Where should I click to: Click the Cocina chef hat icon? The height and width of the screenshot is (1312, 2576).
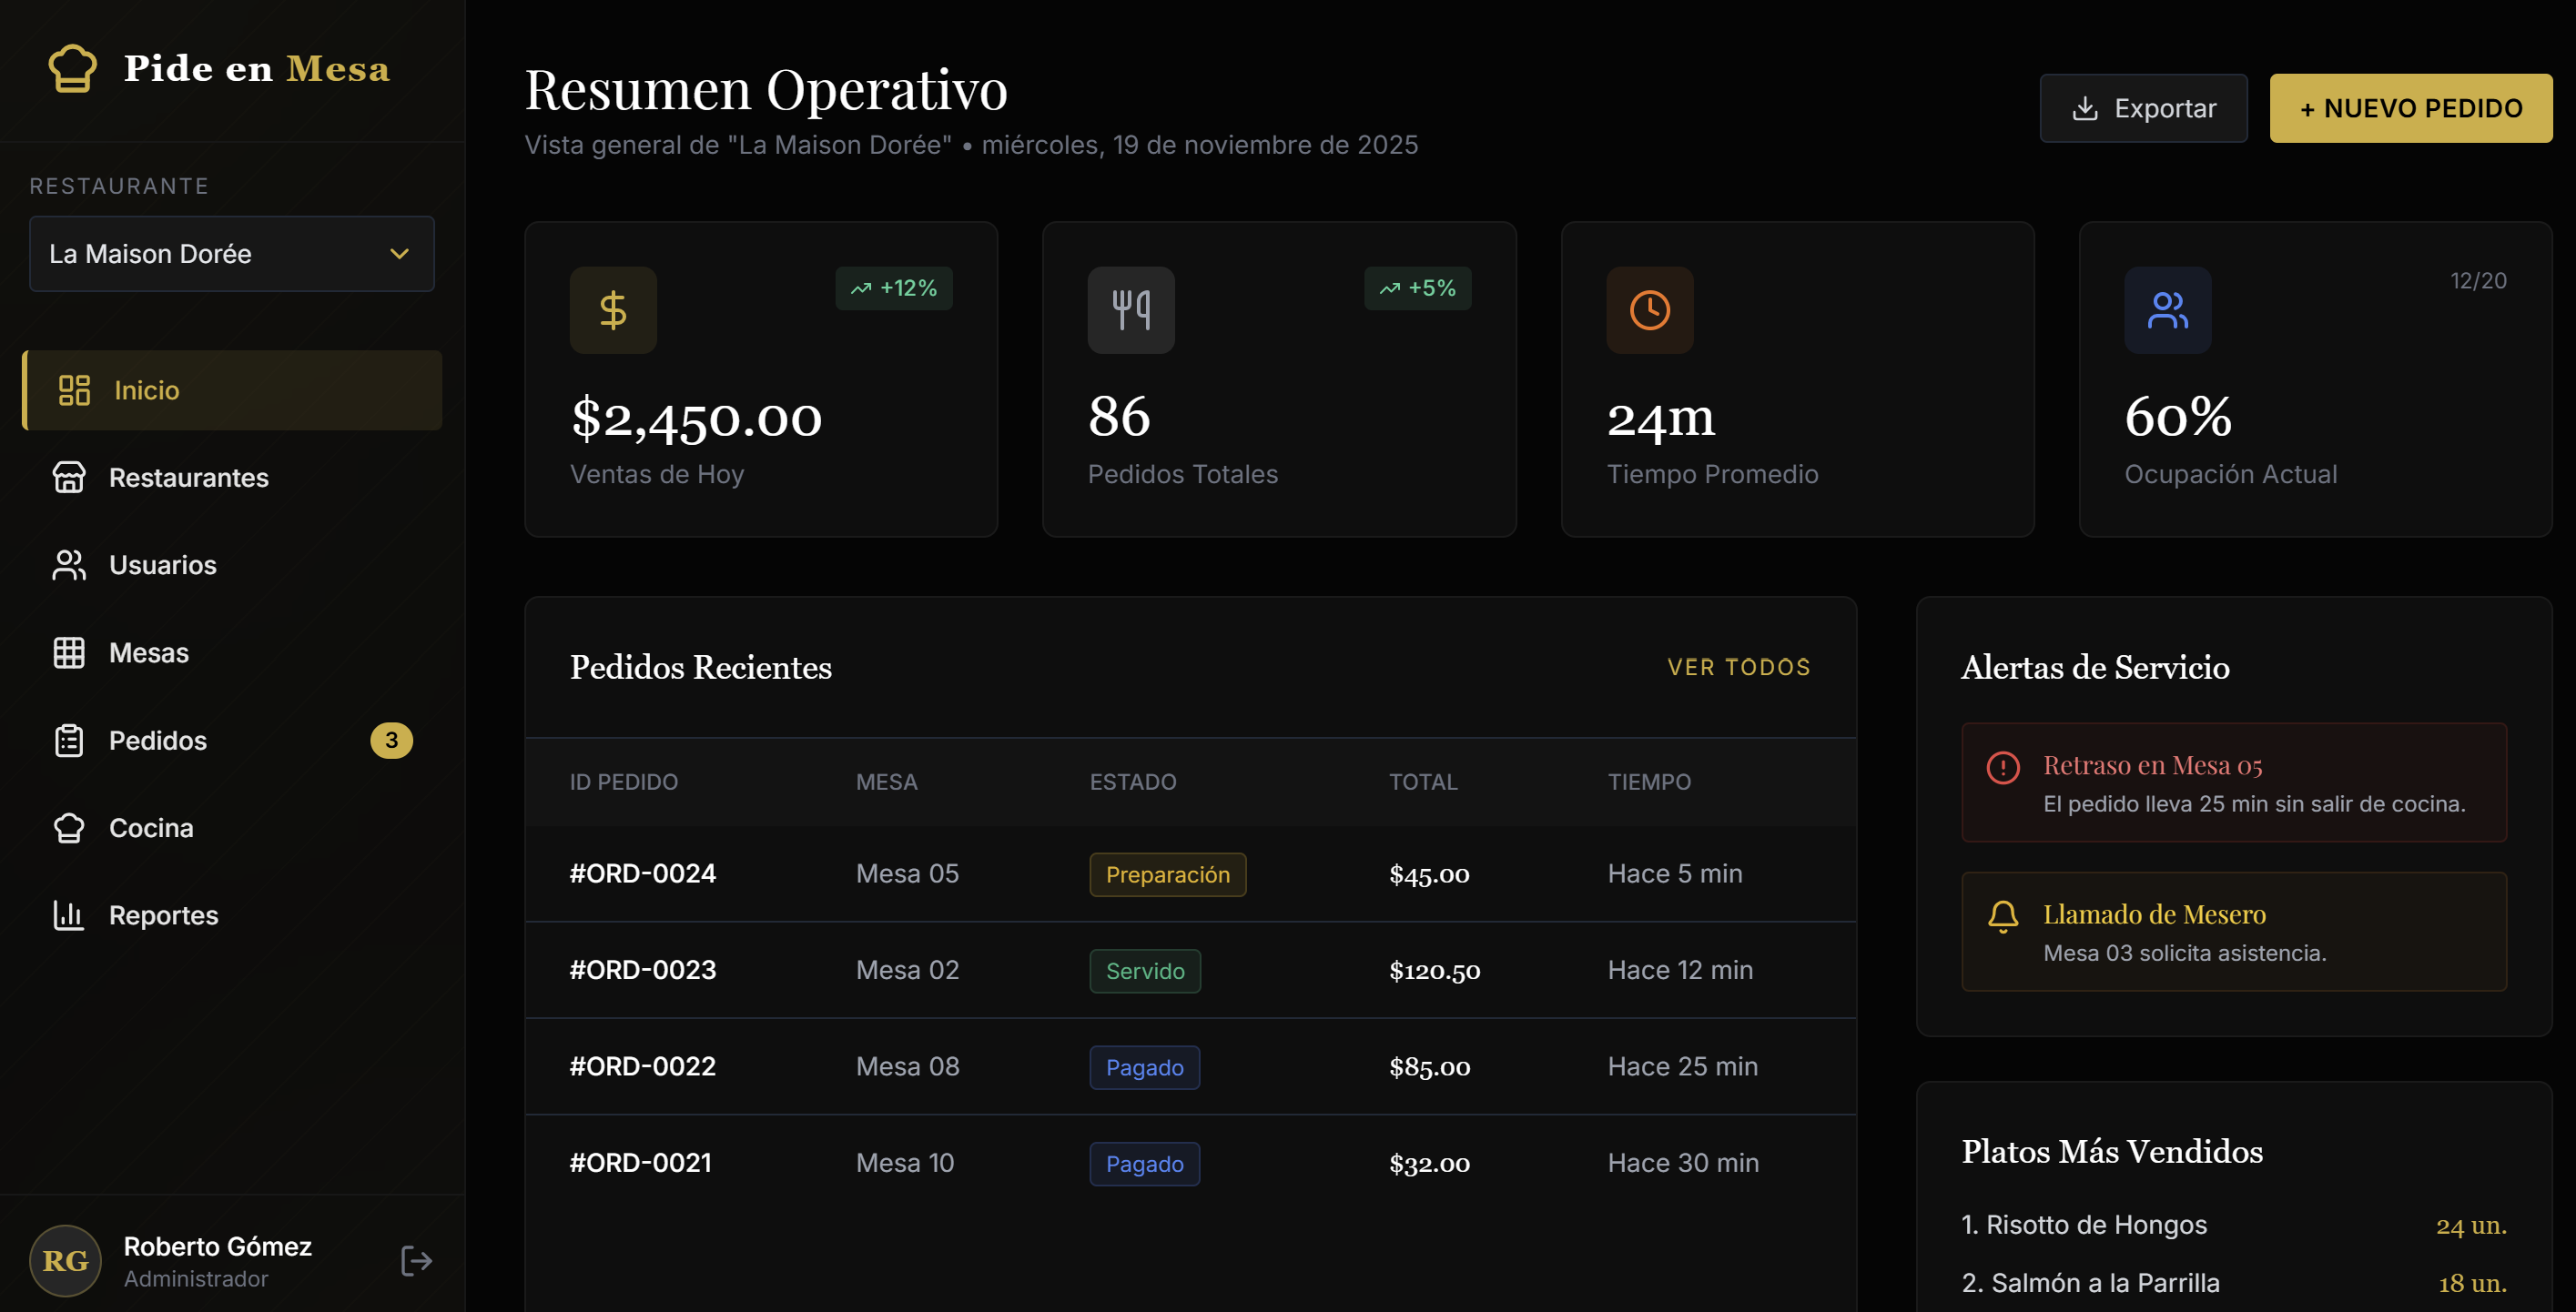[x=68, y=827]
